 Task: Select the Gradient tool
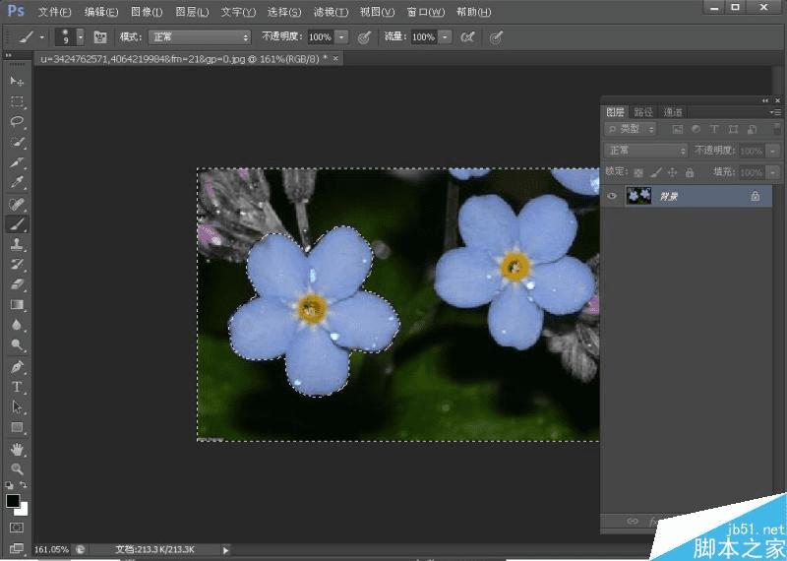tap(17, 305)
